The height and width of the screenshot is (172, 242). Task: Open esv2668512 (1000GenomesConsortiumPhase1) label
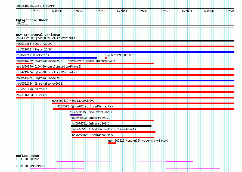pyautogui.click(x=103, y=129)
